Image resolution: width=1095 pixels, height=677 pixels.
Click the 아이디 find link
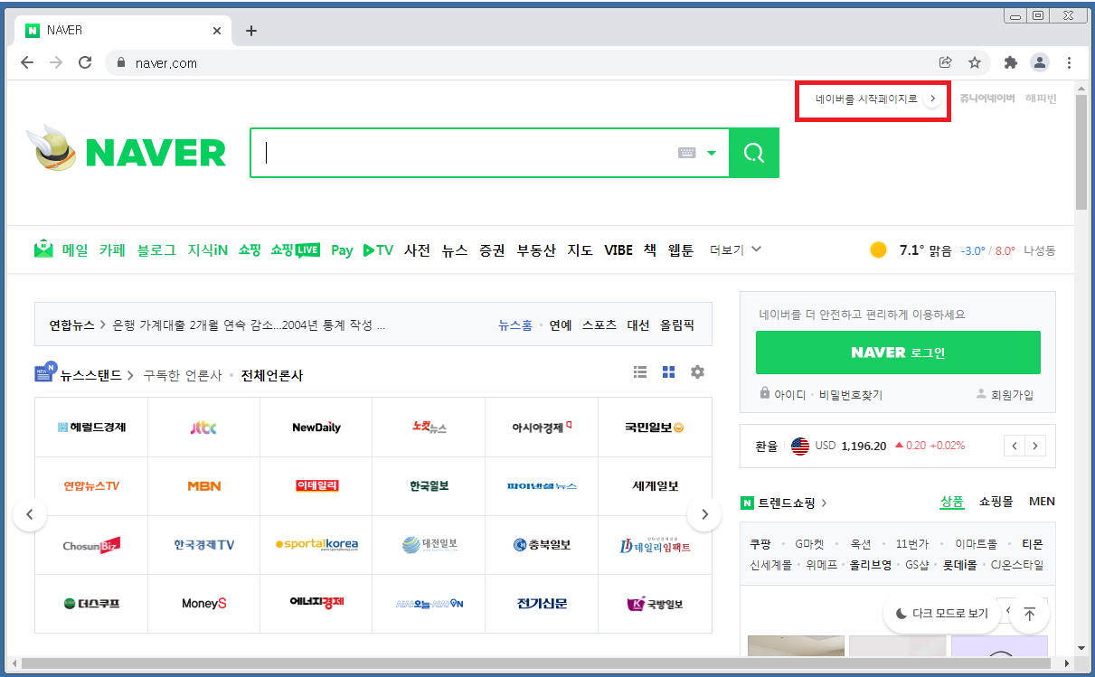[790, 395]
